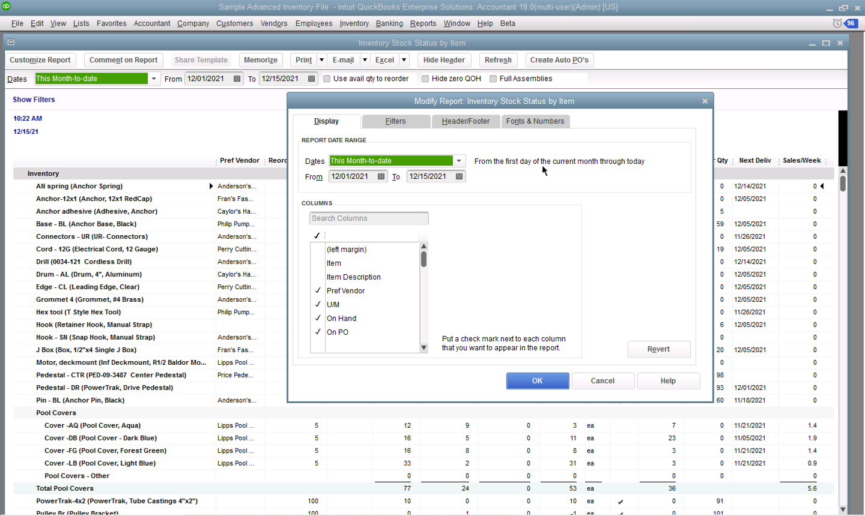Viewport: 865px width, 516px height.
Task: Open the From date calendar in dialog
Action: pos(381,176)
